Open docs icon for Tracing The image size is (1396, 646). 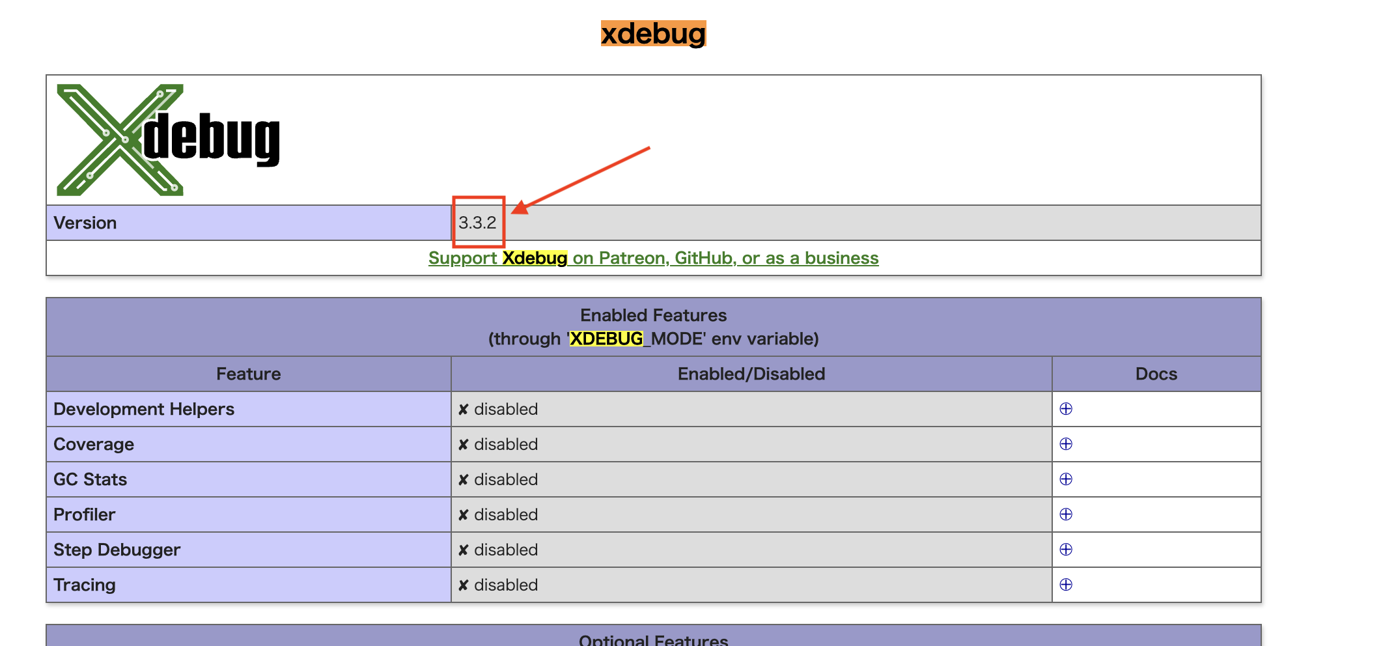(1066, 585)
